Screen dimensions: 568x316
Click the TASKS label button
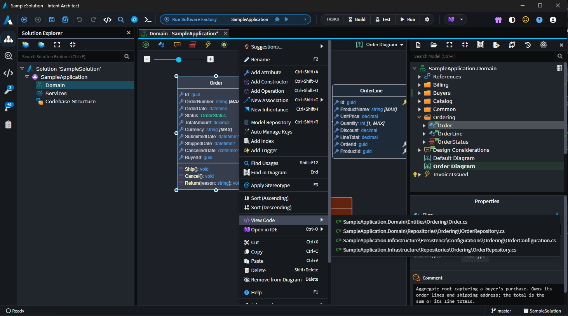(x=333, y=19)
